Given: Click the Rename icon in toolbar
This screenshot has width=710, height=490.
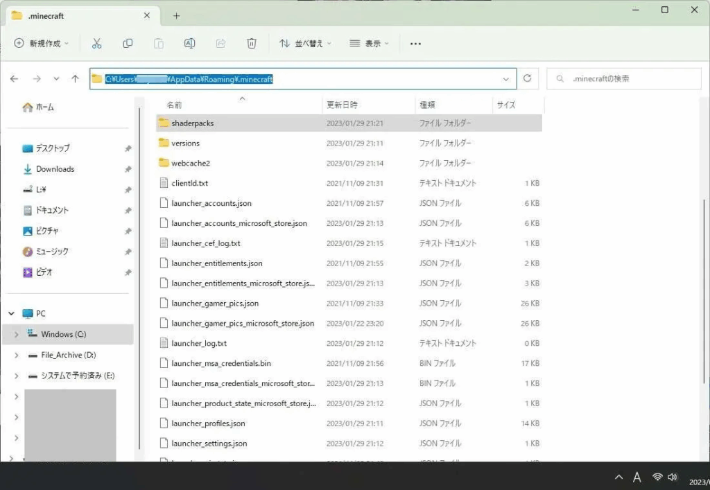Looking at the screenshot, I should (x=189, y=44).
